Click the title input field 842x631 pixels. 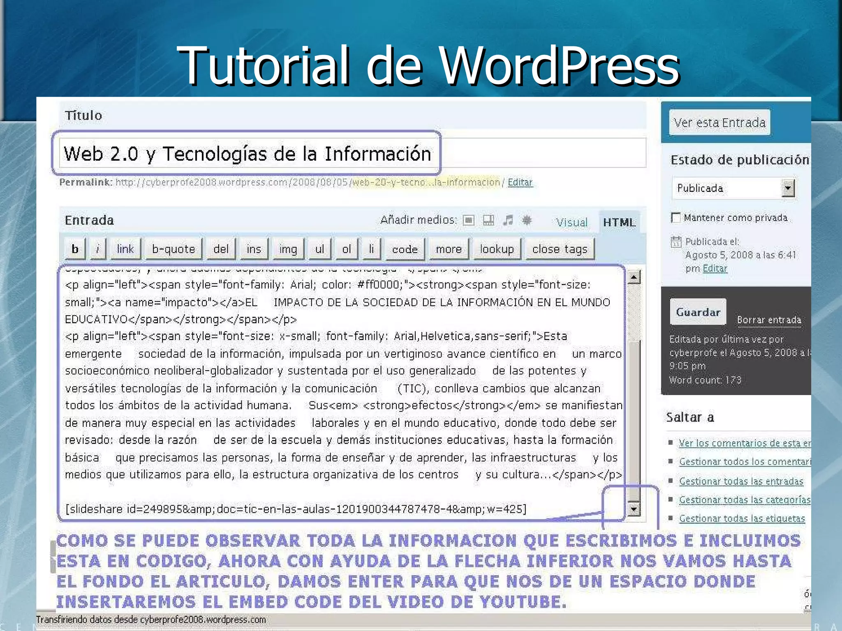click(352, 153)
